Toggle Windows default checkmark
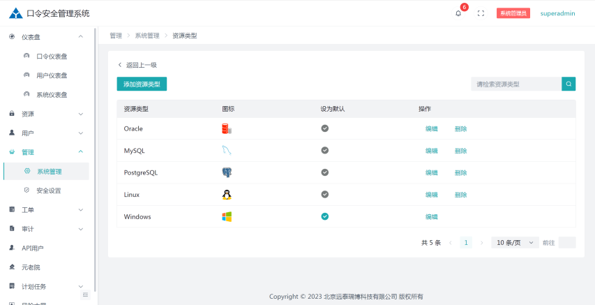595x305 pixels. pos(324,216)
